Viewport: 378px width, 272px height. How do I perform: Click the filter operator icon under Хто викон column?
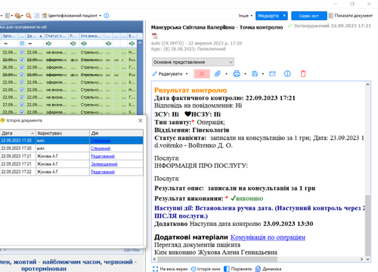[x=84, y=44]
